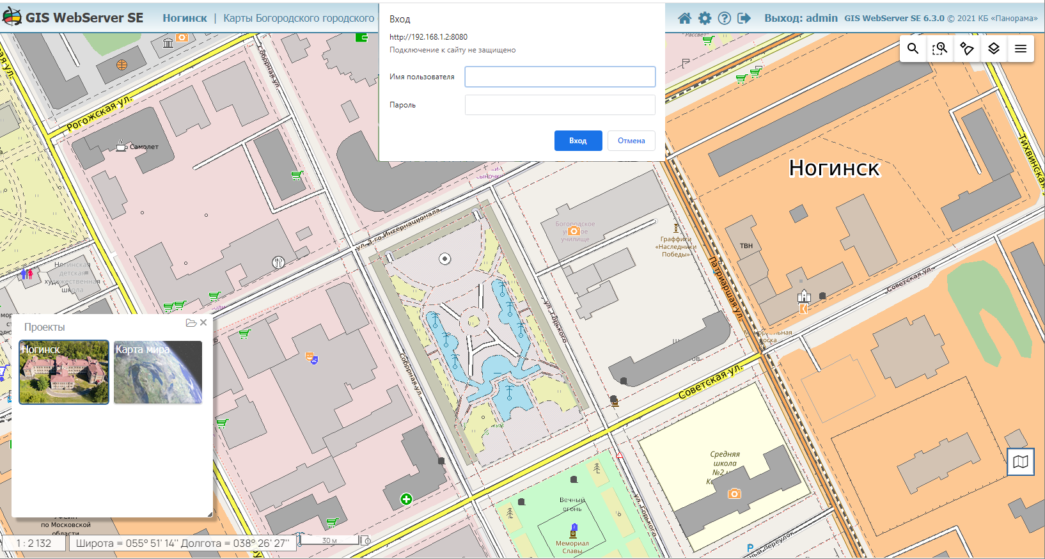Screen dimensions: 1045x559
Task: Expand the hamburger menu in map toolbar
Action: tap(1020, 49)
